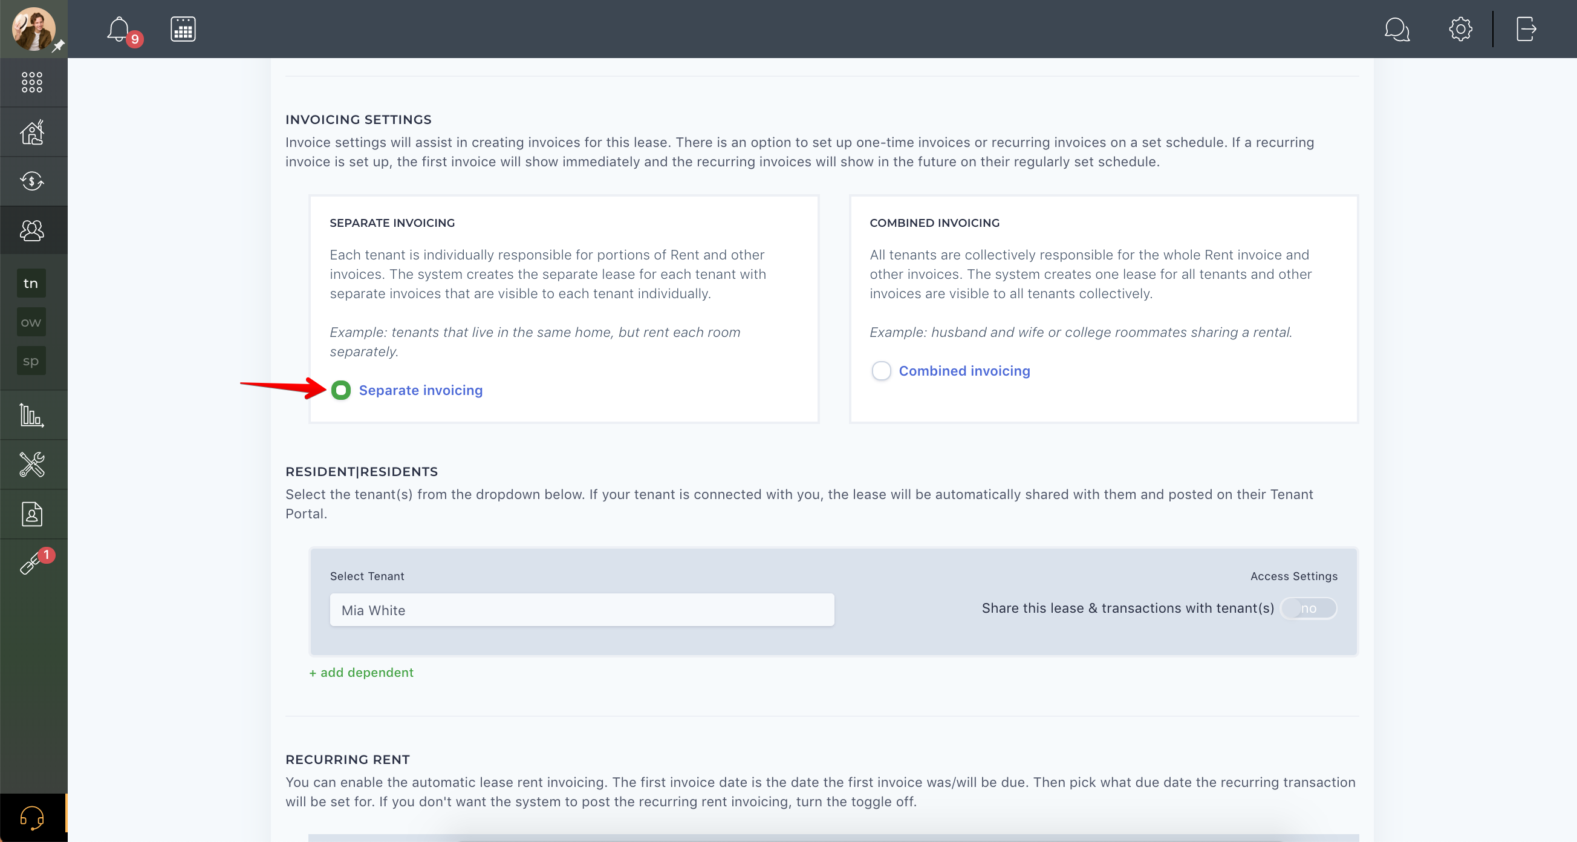Click the 'COMBINED INVOICING' card title
This screenshot has width=1577, height=842.
coord(934,223)
